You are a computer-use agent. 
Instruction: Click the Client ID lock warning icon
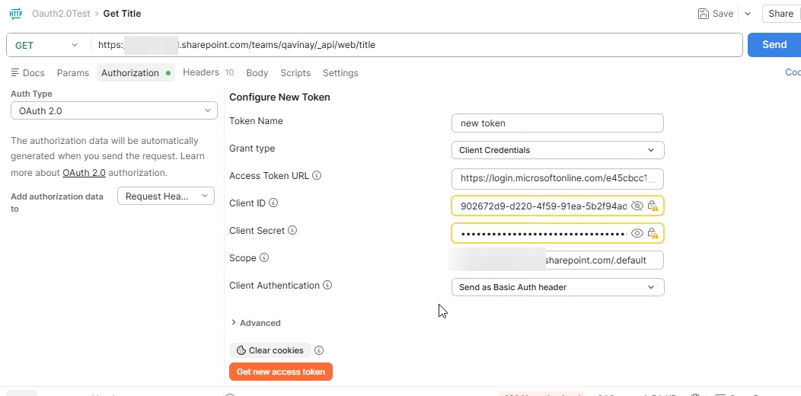(653, 206)
